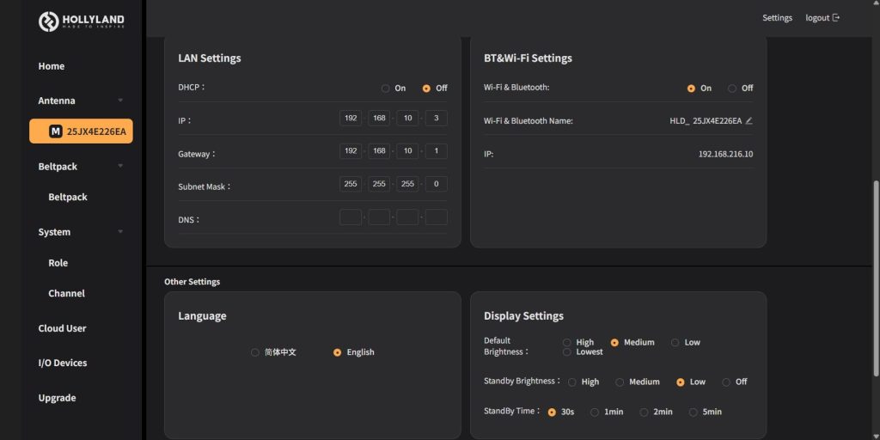Click the pencil icon to edit Wi-Fi name

click(x=749, y=121)
